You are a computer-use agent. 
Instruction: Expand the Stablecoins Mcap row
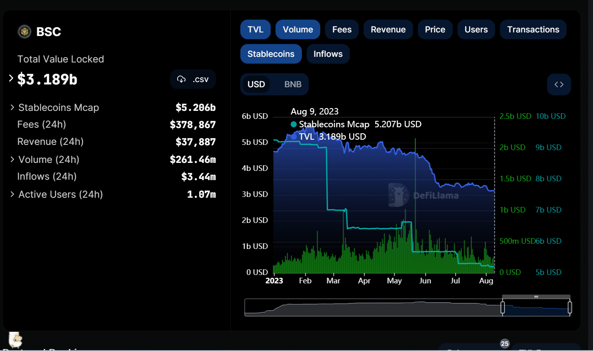(12, 107)
